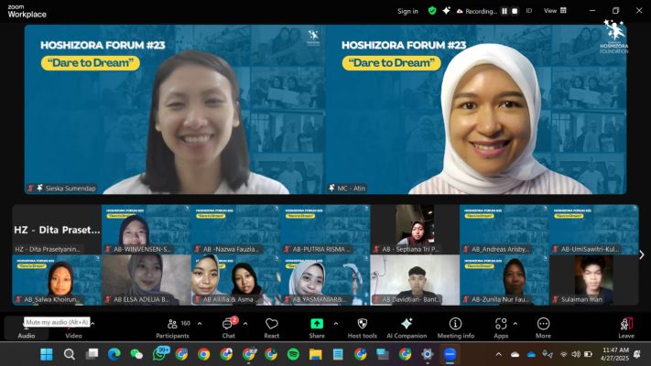Open WhatsApp with 99+ badge
Screen dimensions: 651x366
tap(159, 354)
